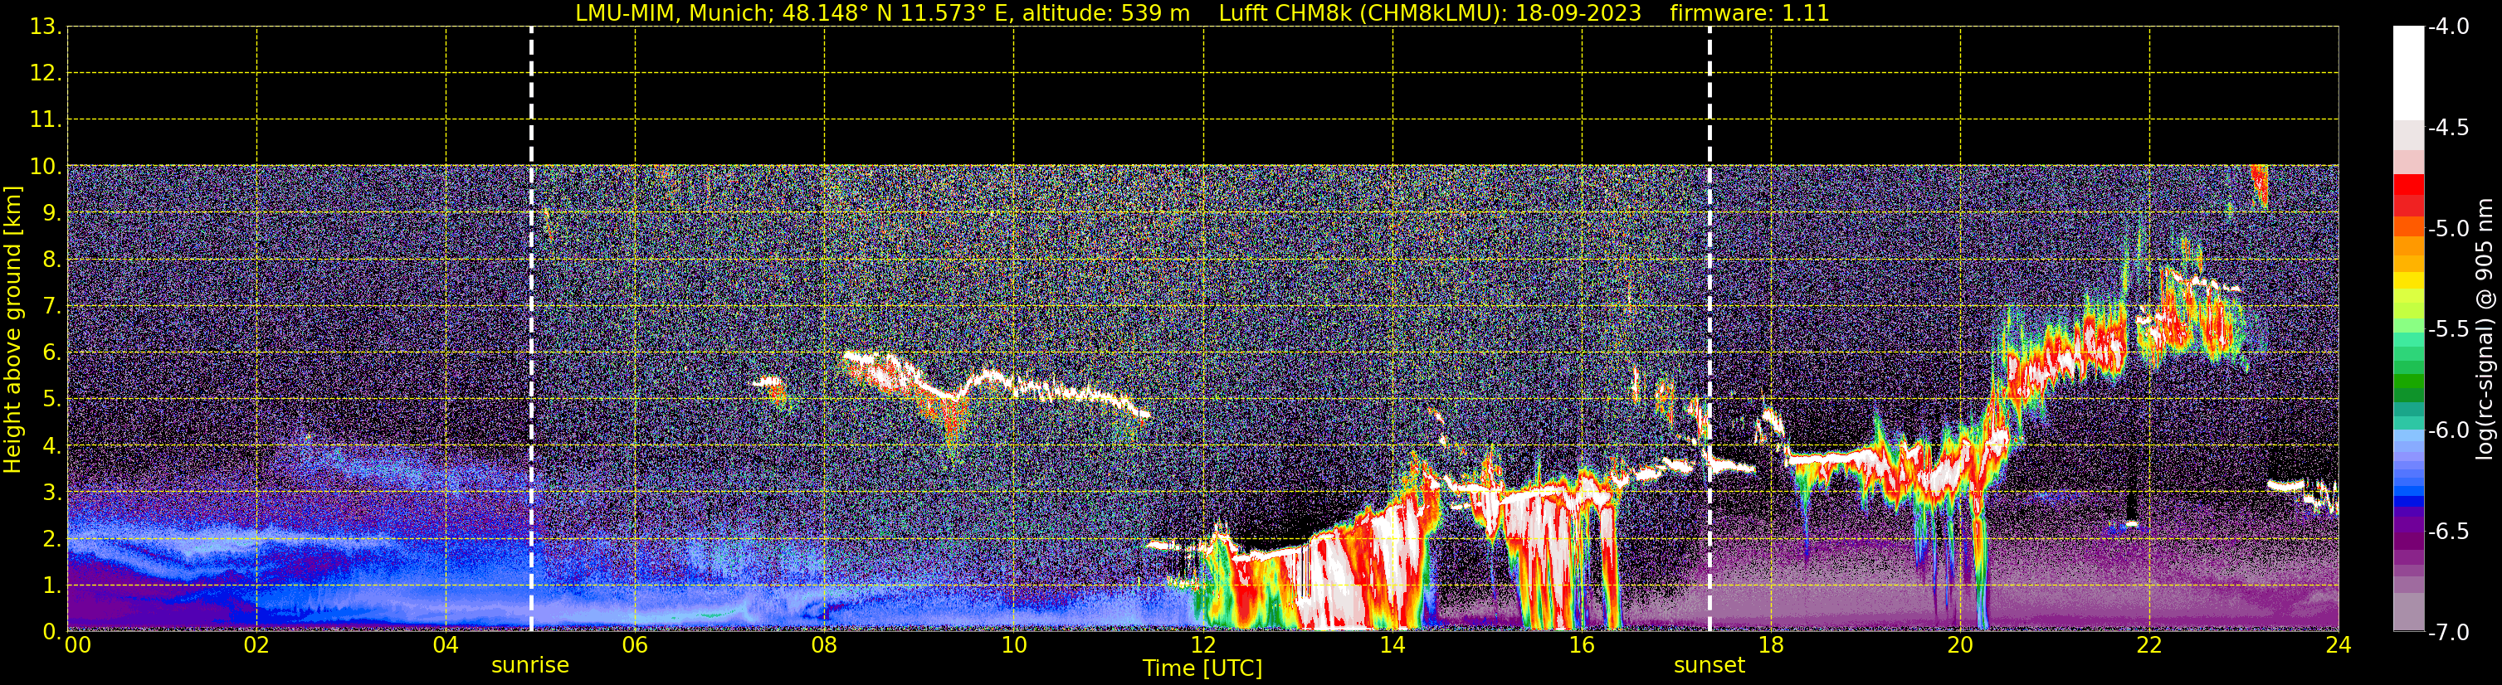Click the x-axis tick label '18'
This screenshot has width=2502, height=685.
pos(1772,645)
